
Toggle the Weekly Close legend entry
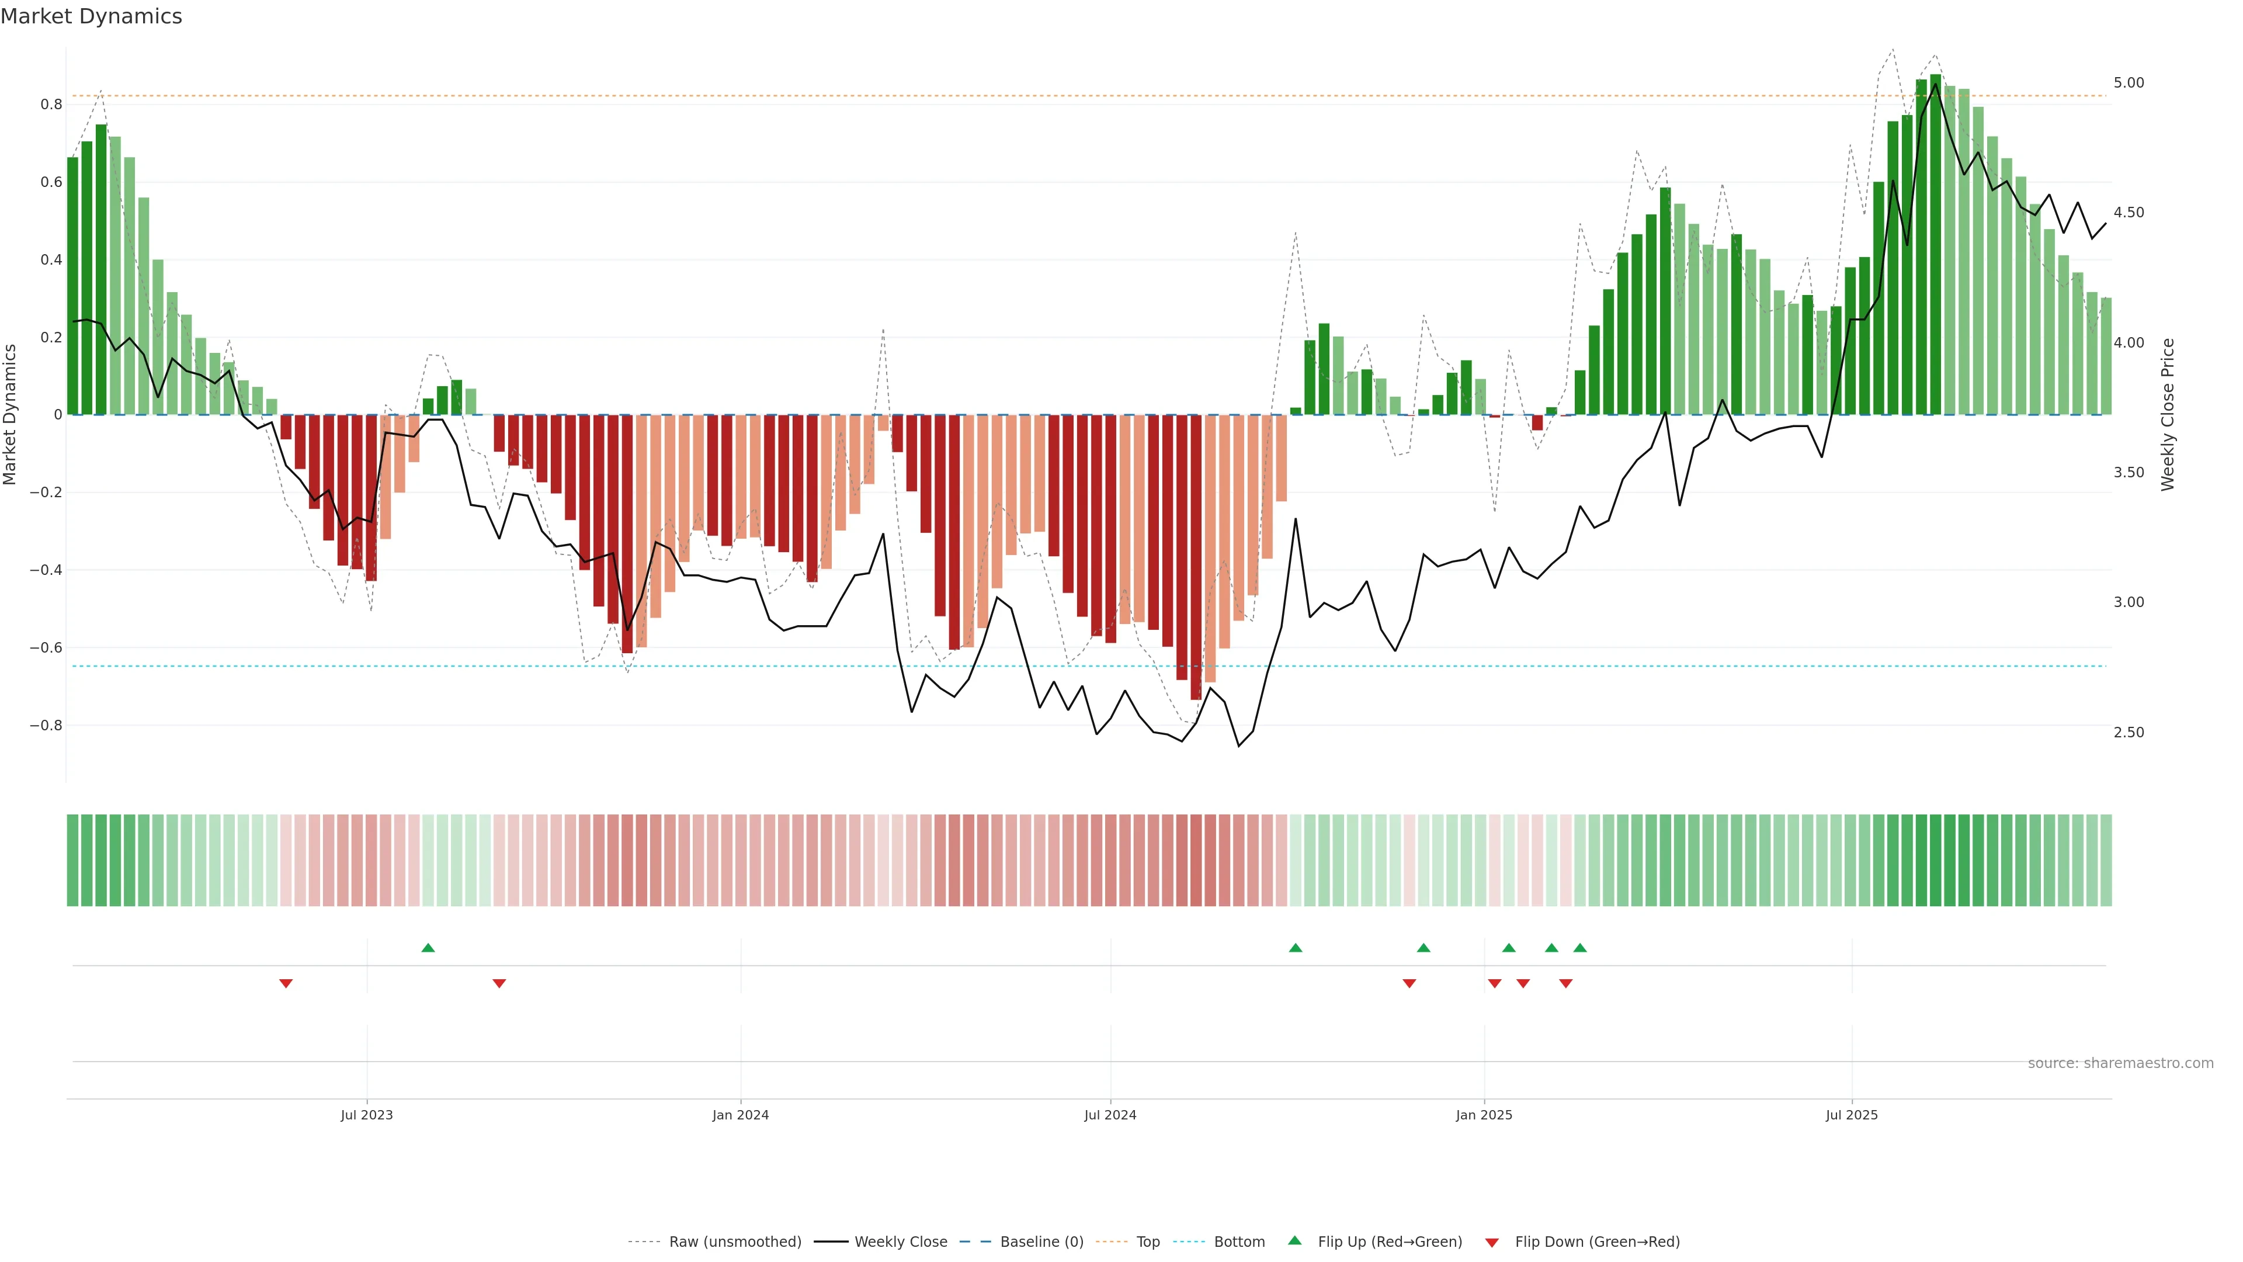click(x=900, y=1242)
